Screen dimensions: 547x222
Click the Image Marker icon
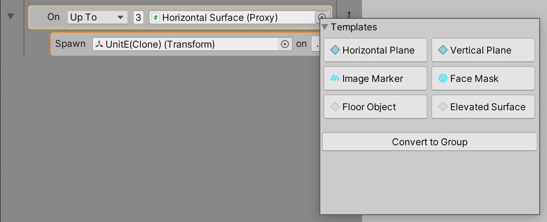coord(335,78)
